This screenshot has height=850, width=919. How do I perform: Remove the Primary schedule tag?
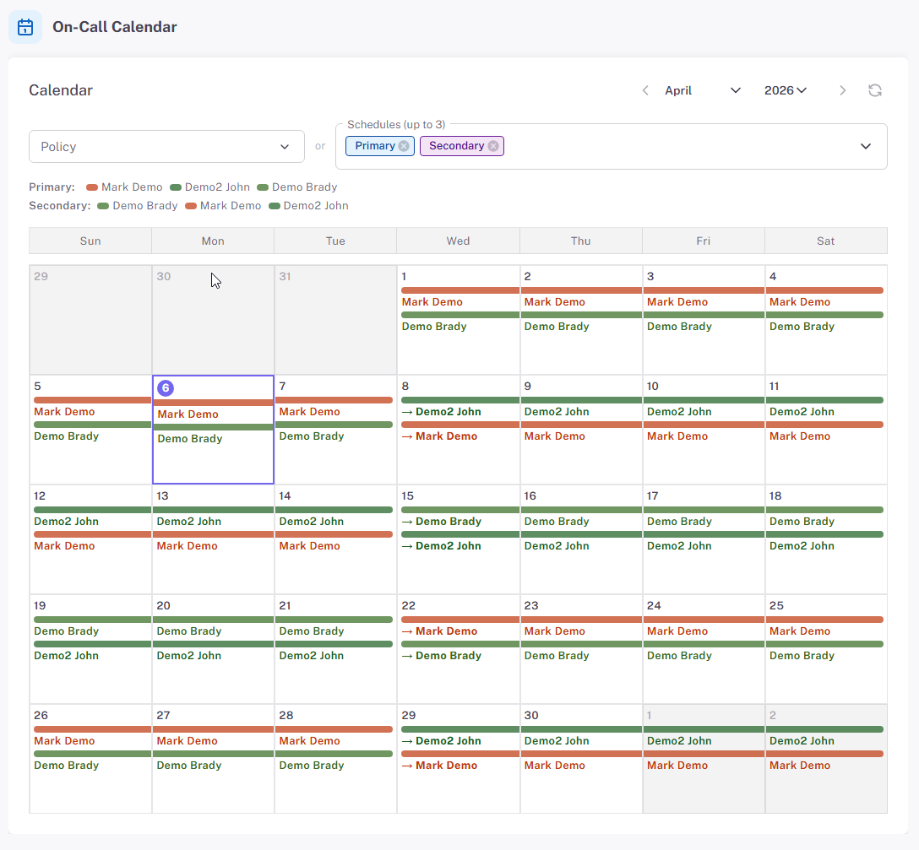[x=403, y=146]
